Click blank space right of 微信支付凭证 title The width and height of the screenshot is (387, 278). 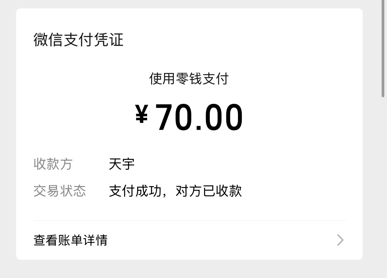239,40
